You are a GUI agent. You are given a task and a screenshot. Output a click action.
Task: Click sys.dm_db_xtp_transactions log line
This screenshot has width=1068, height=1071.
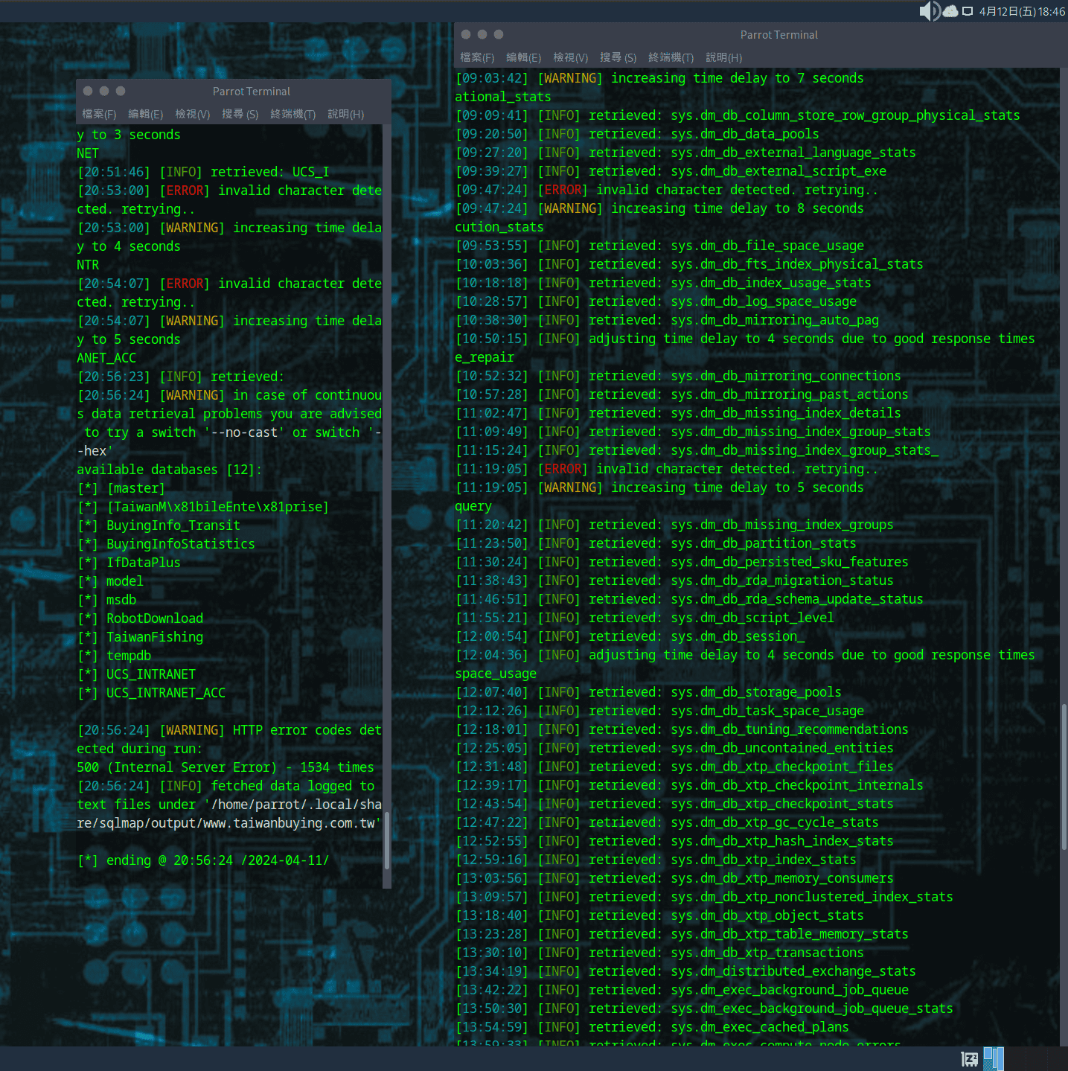click(x=659, y=953)
